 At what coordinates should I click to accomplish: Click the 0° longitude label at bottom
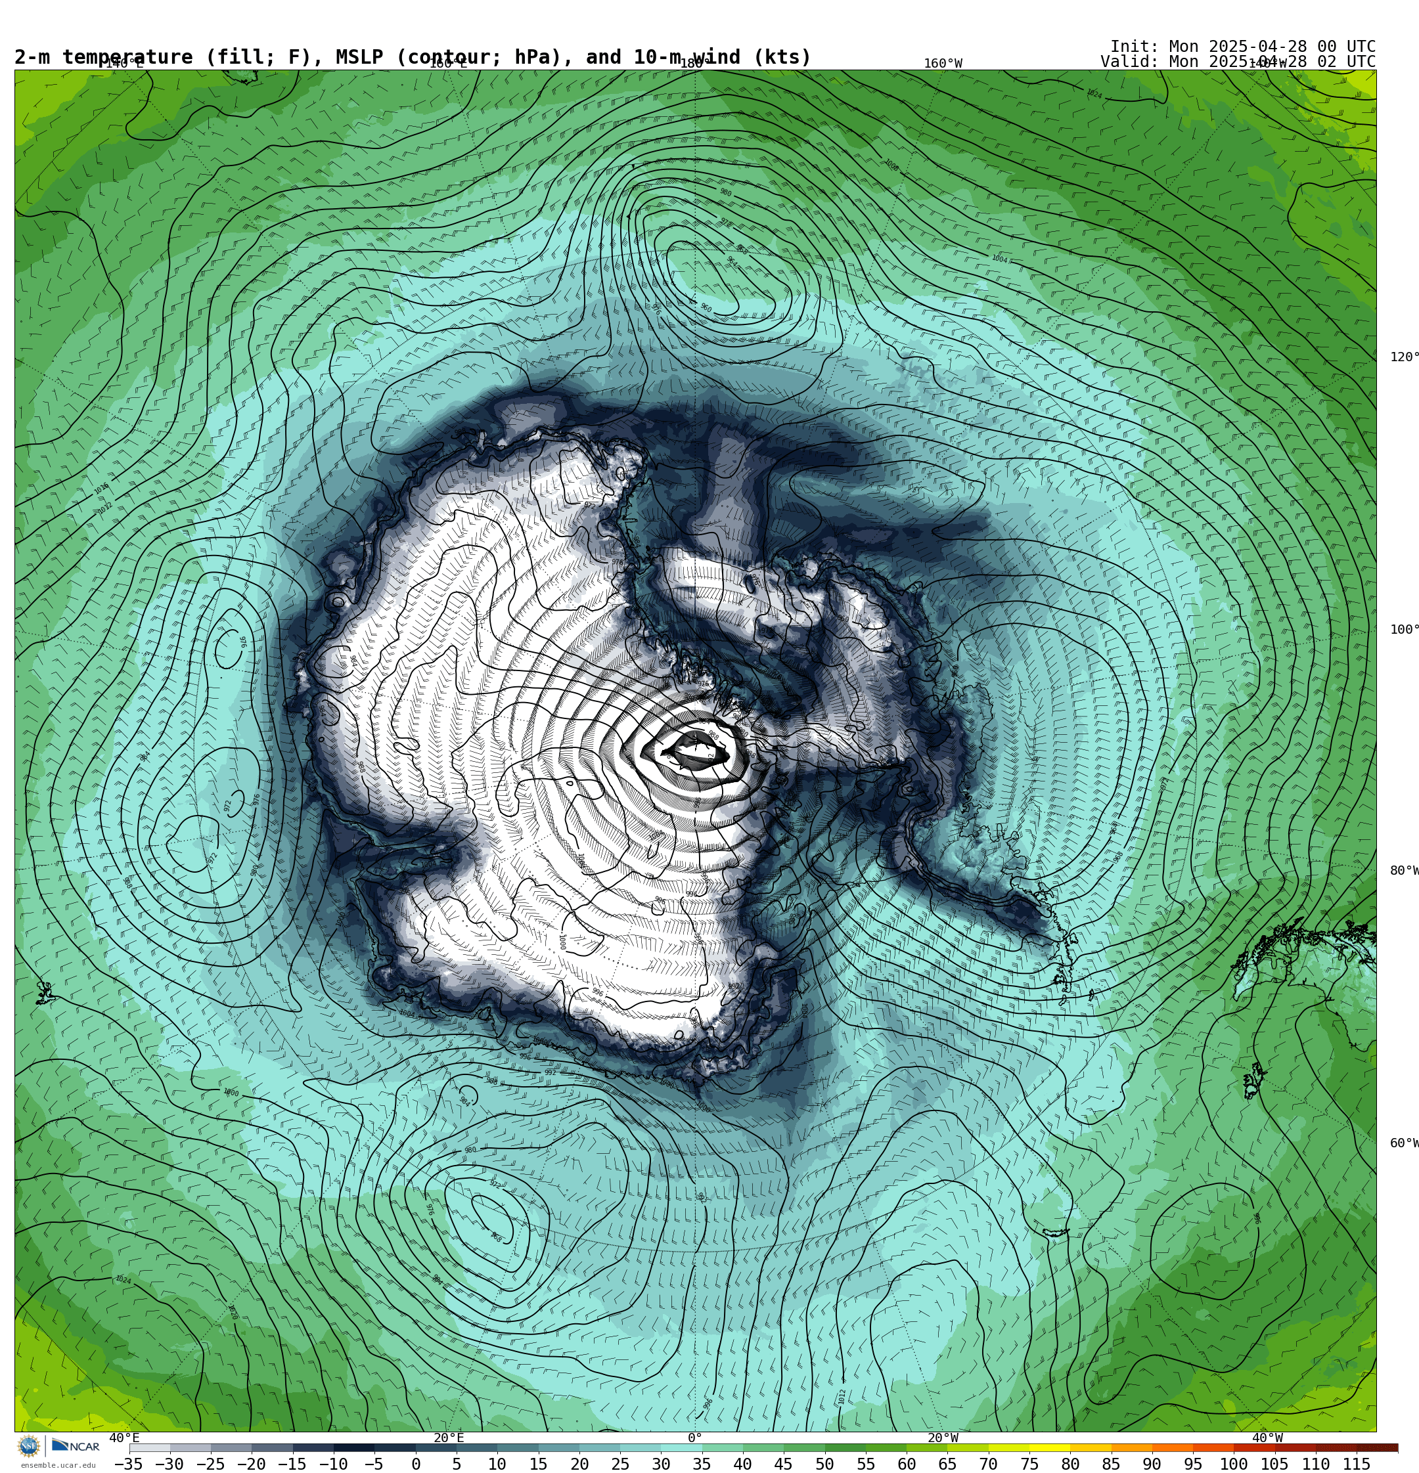(x=695, y=1438)
